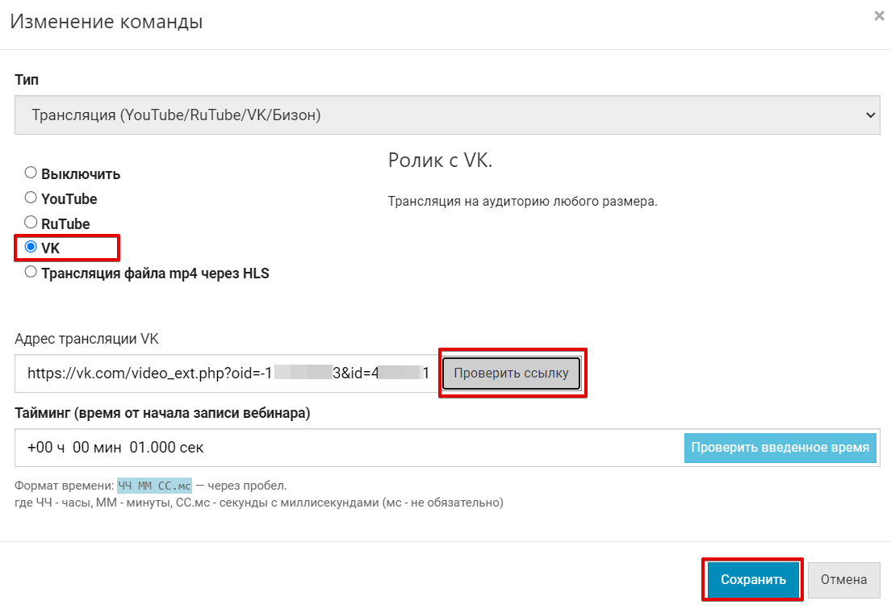
Task: Cancel the dialog with Отмена
Action: (843, 579)
